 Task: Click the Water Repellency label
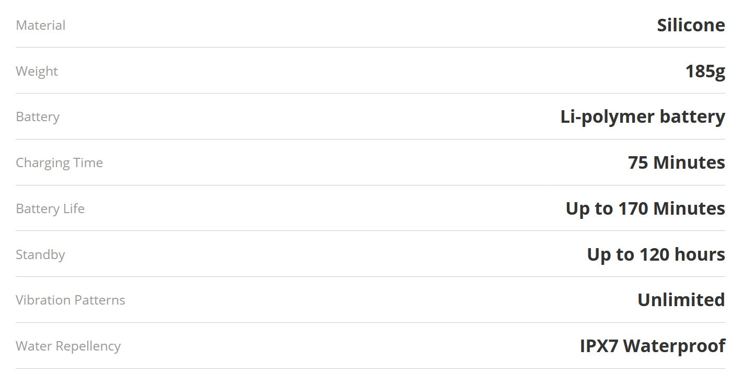pyautogui.click(x=68, y=346)
